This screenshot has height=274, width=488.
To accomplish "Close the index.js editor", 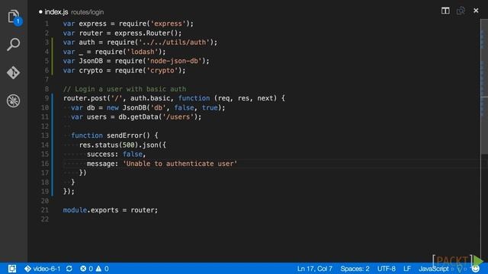I will (x=476, y=11).
